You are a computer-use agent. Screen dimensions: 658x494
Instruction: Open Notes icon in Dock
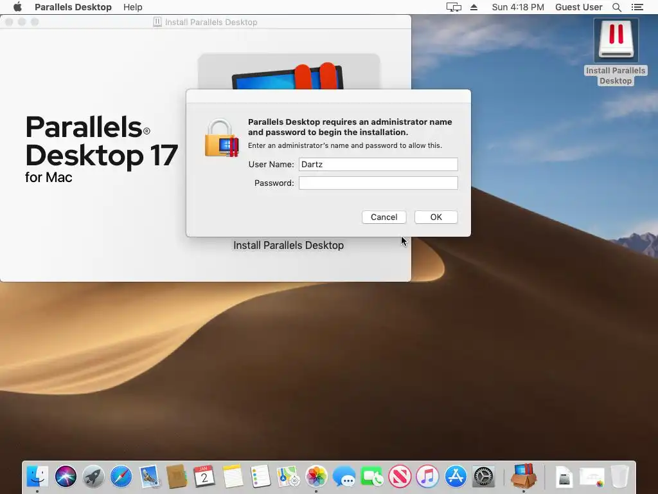pos(233,477)
